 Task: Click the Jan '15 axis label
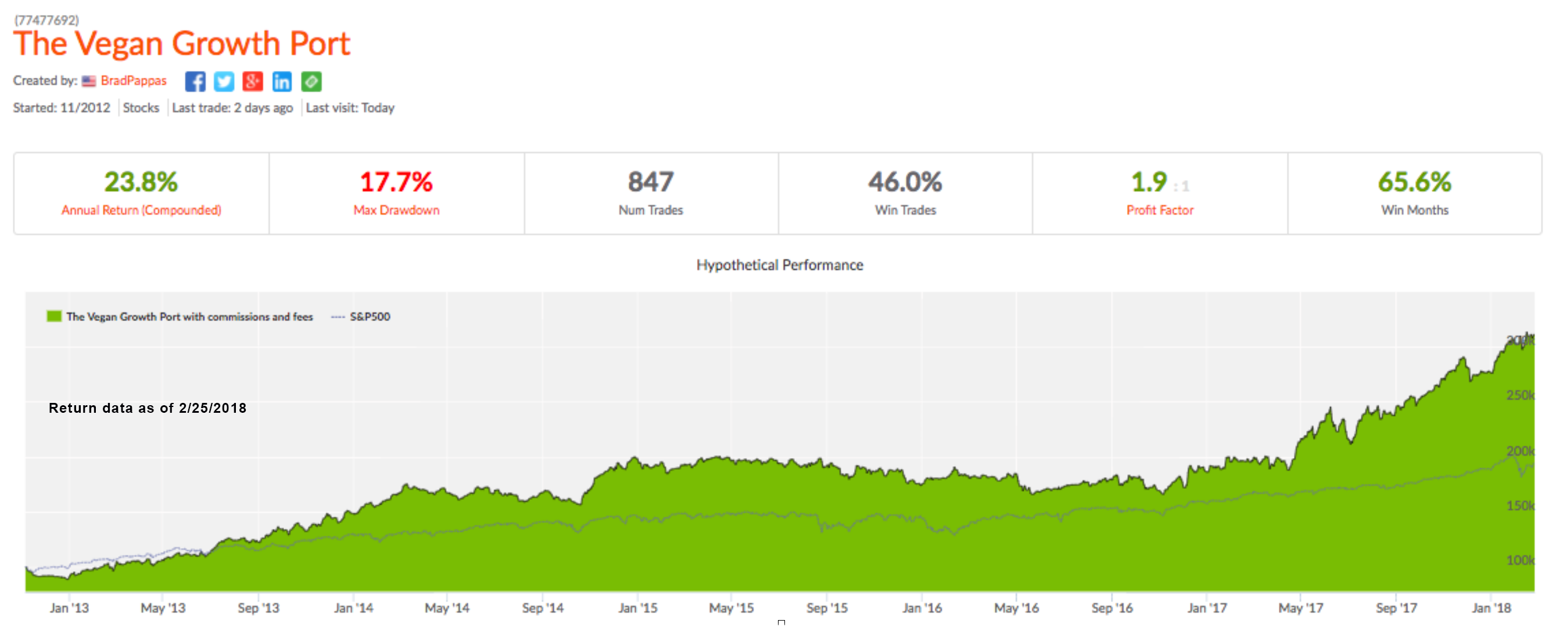pyautogui.click(x=637, y=608)
